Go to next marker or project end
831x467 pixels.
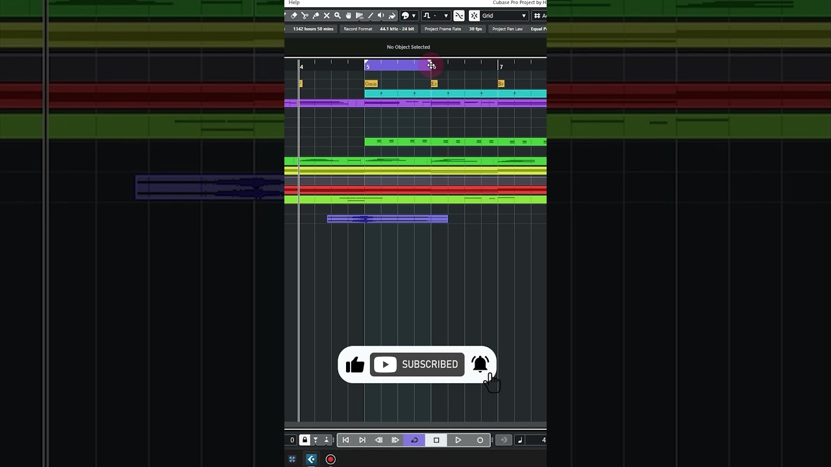click(362, 440)
